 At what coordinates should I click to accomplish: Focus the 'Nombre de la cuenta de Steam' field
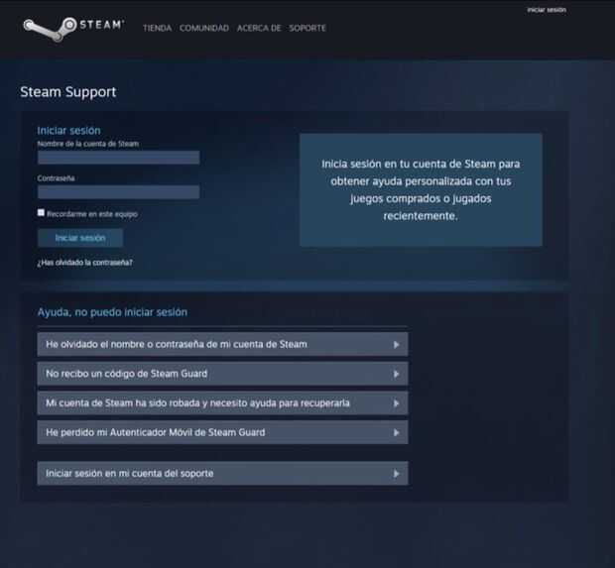118,158
